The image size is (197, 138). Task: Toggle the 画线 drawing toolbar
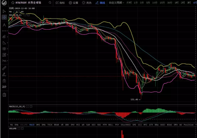100,3
